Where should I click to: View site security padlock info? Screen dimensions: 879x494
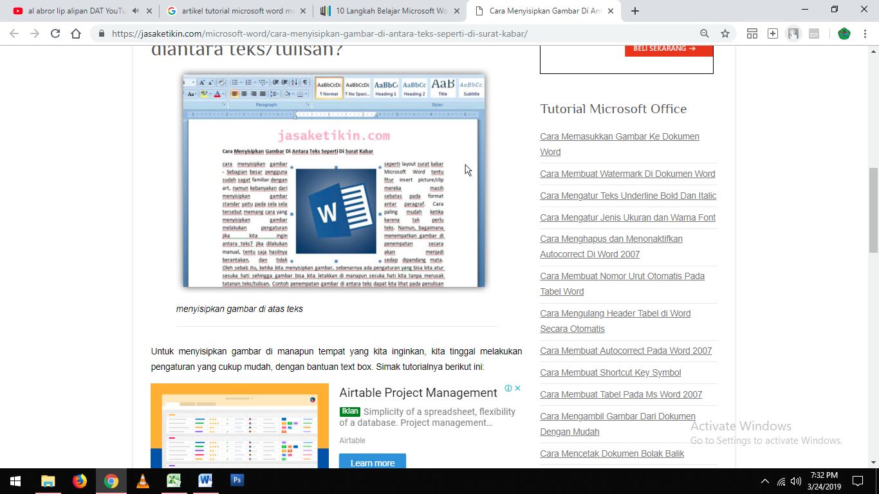[102, 33]
